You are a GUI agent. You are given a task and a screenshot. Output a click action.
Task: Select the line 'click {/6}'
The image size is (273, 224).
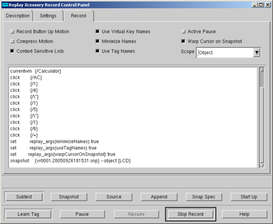point(24,129)
